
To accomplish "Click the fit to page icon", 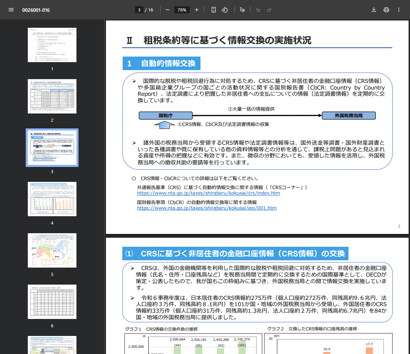I will pyautogui.click(x=214, y=10).
